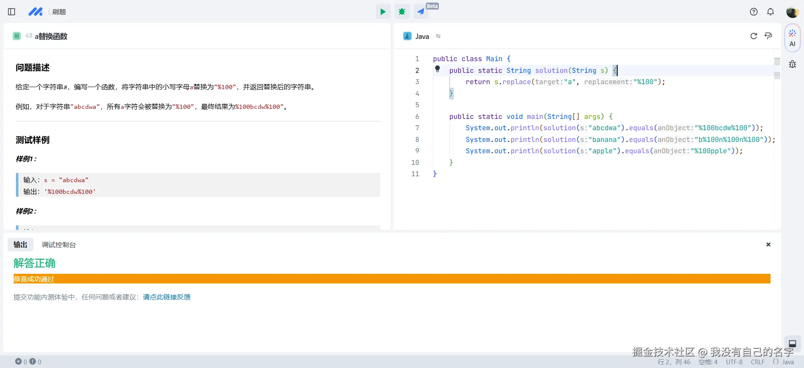Submit solution with the Beta send icon
Viewport: 804px width, 368px height.
421,12
